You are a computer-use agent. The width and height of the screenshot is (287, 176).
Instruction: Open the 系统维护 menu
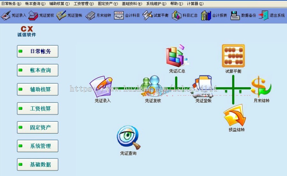pyautogui.click(x=156, y=4)
